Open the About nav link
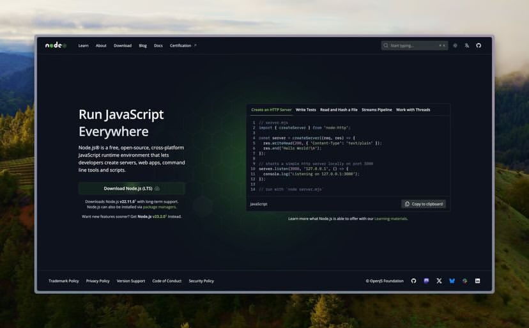Viewport: 529px width, 328px height. point(101,45)
